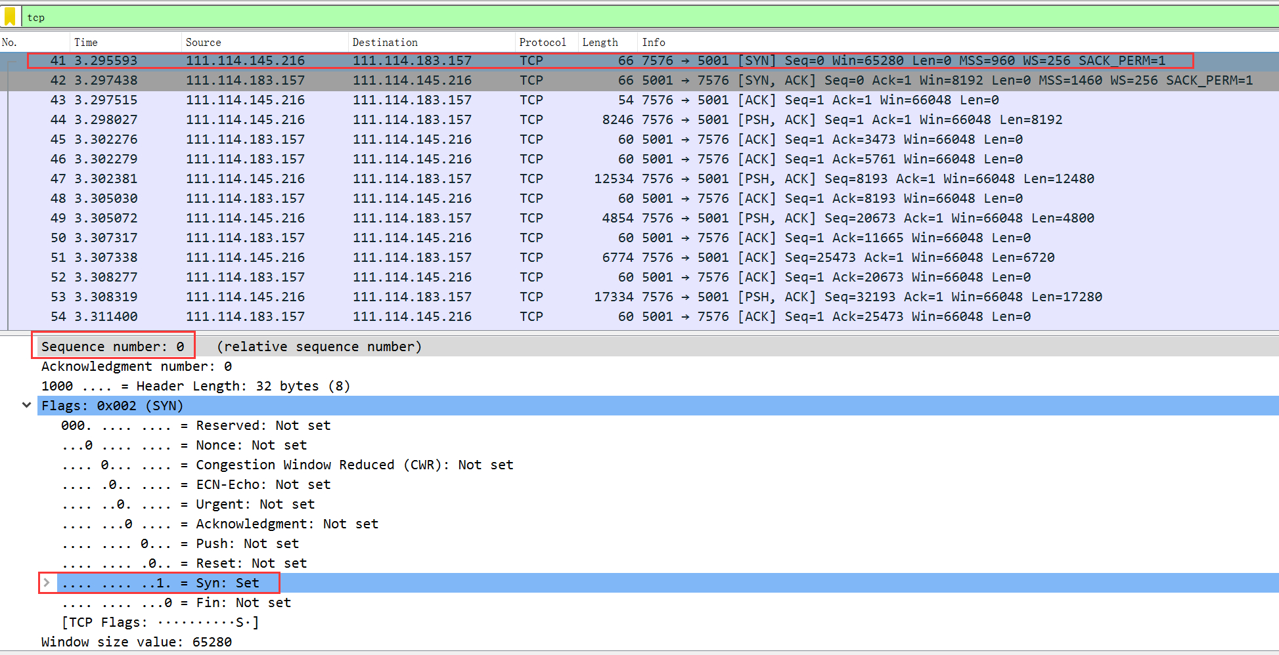Select the Acknowledgment number: 0 field
This screenshot has width=1279, height=655.
136,366
